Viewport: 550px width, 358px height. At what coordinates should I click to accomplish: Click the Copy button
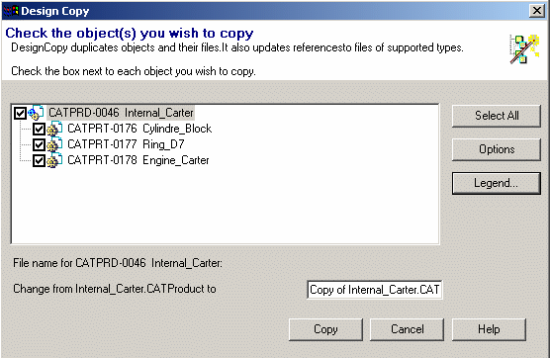click(x=325, y=329)
